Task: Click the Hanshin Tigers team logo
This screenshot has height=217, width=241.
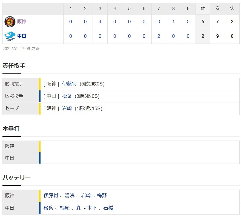Action: pyautogui.click(x=10, y=22)
